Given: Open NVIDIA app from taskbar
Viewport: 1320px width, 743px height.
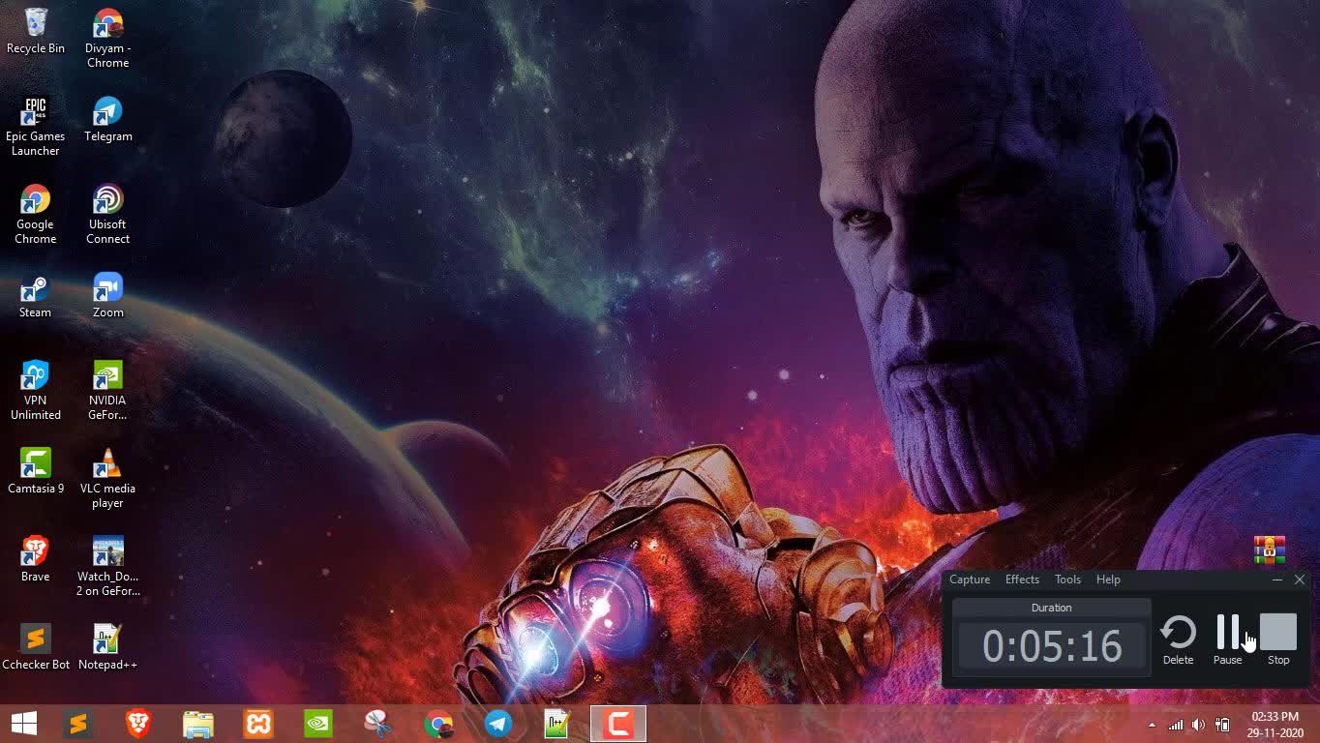Looking at the screenshot, I should coord(318,724).
